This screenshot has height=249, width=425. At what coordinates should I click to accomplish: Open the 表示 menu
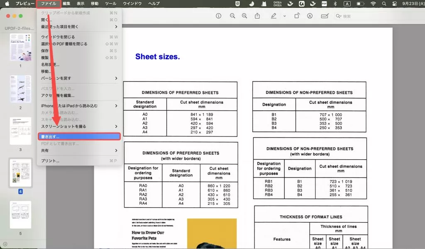(81, 3)
